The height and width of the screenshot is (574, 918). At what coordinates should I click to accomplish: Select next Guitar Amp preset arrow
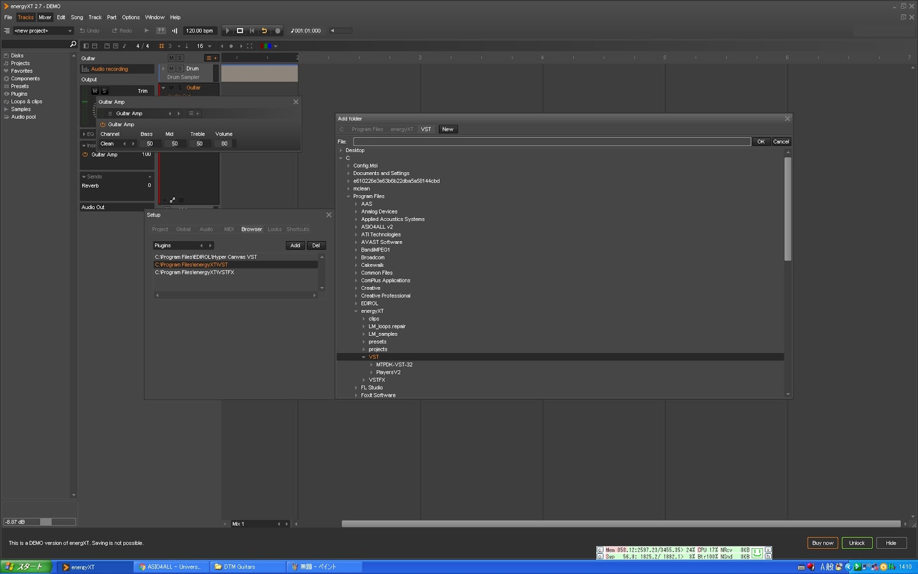[x=179, y=114]
